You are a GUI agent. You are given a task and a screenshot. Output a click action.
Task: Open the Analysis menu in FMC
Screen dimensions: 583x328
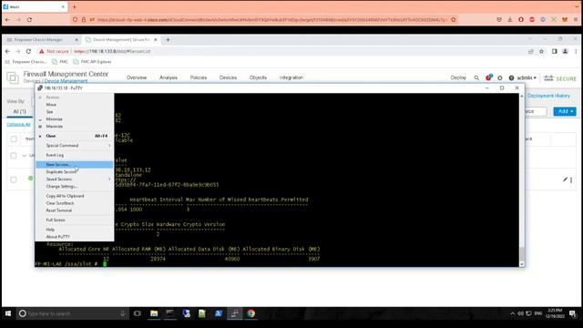169,77
